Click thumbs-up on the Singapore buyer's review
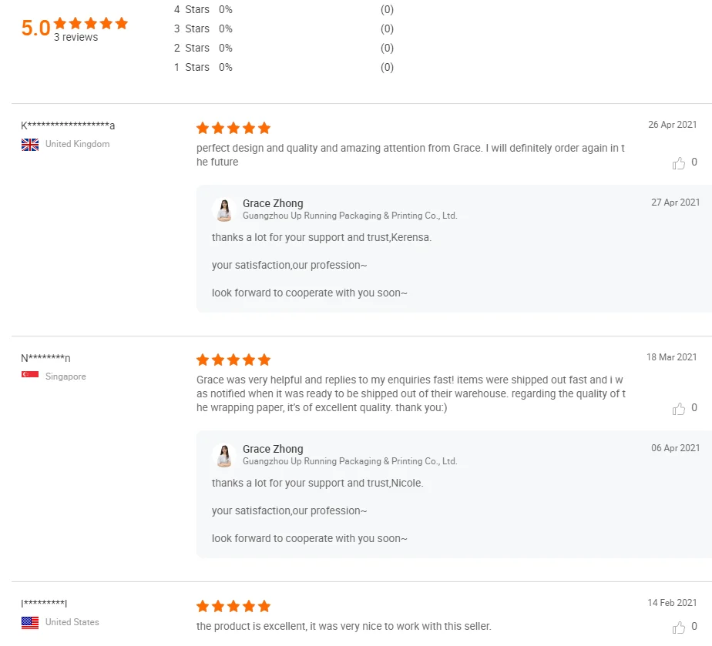The height and width of the screenshot is (646, 712). coord(679,409)
